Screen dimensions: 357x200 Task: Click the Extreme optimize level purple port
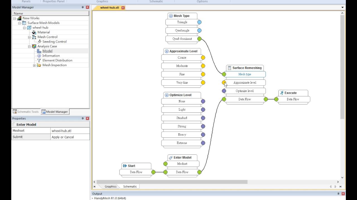tap(203, 143)
